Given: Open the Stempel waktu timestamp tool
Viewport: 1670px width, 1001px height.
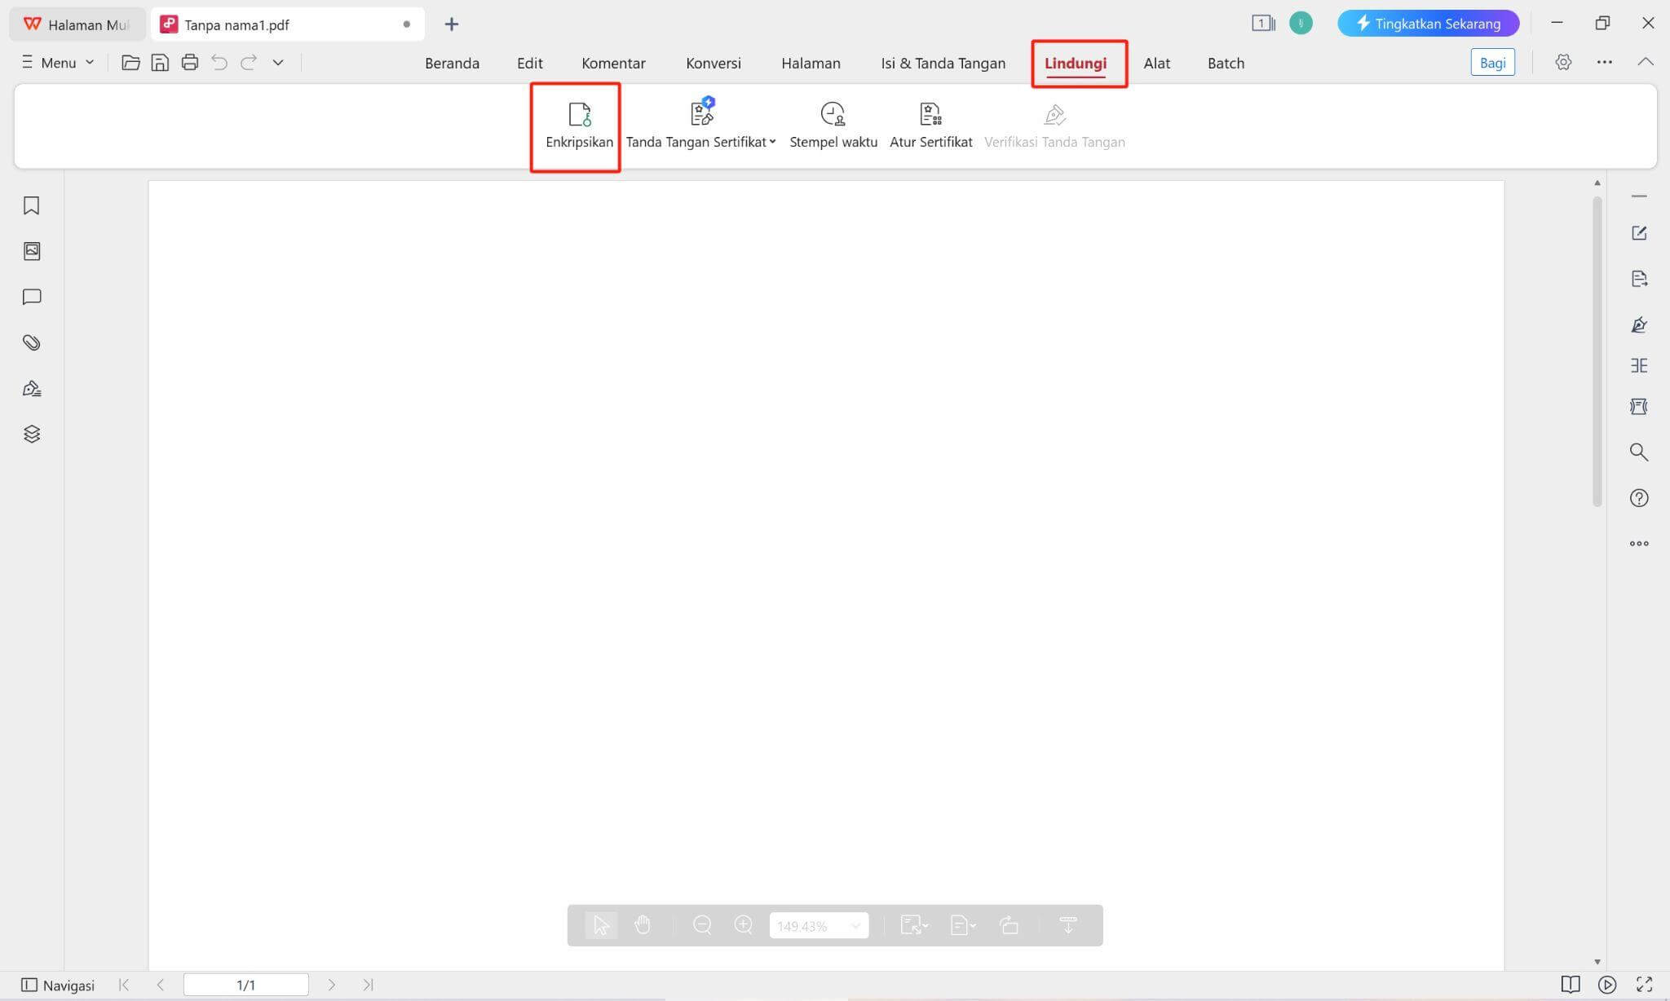Looking at the screenshot, I should pyautogui.click(x=833, y=126).
